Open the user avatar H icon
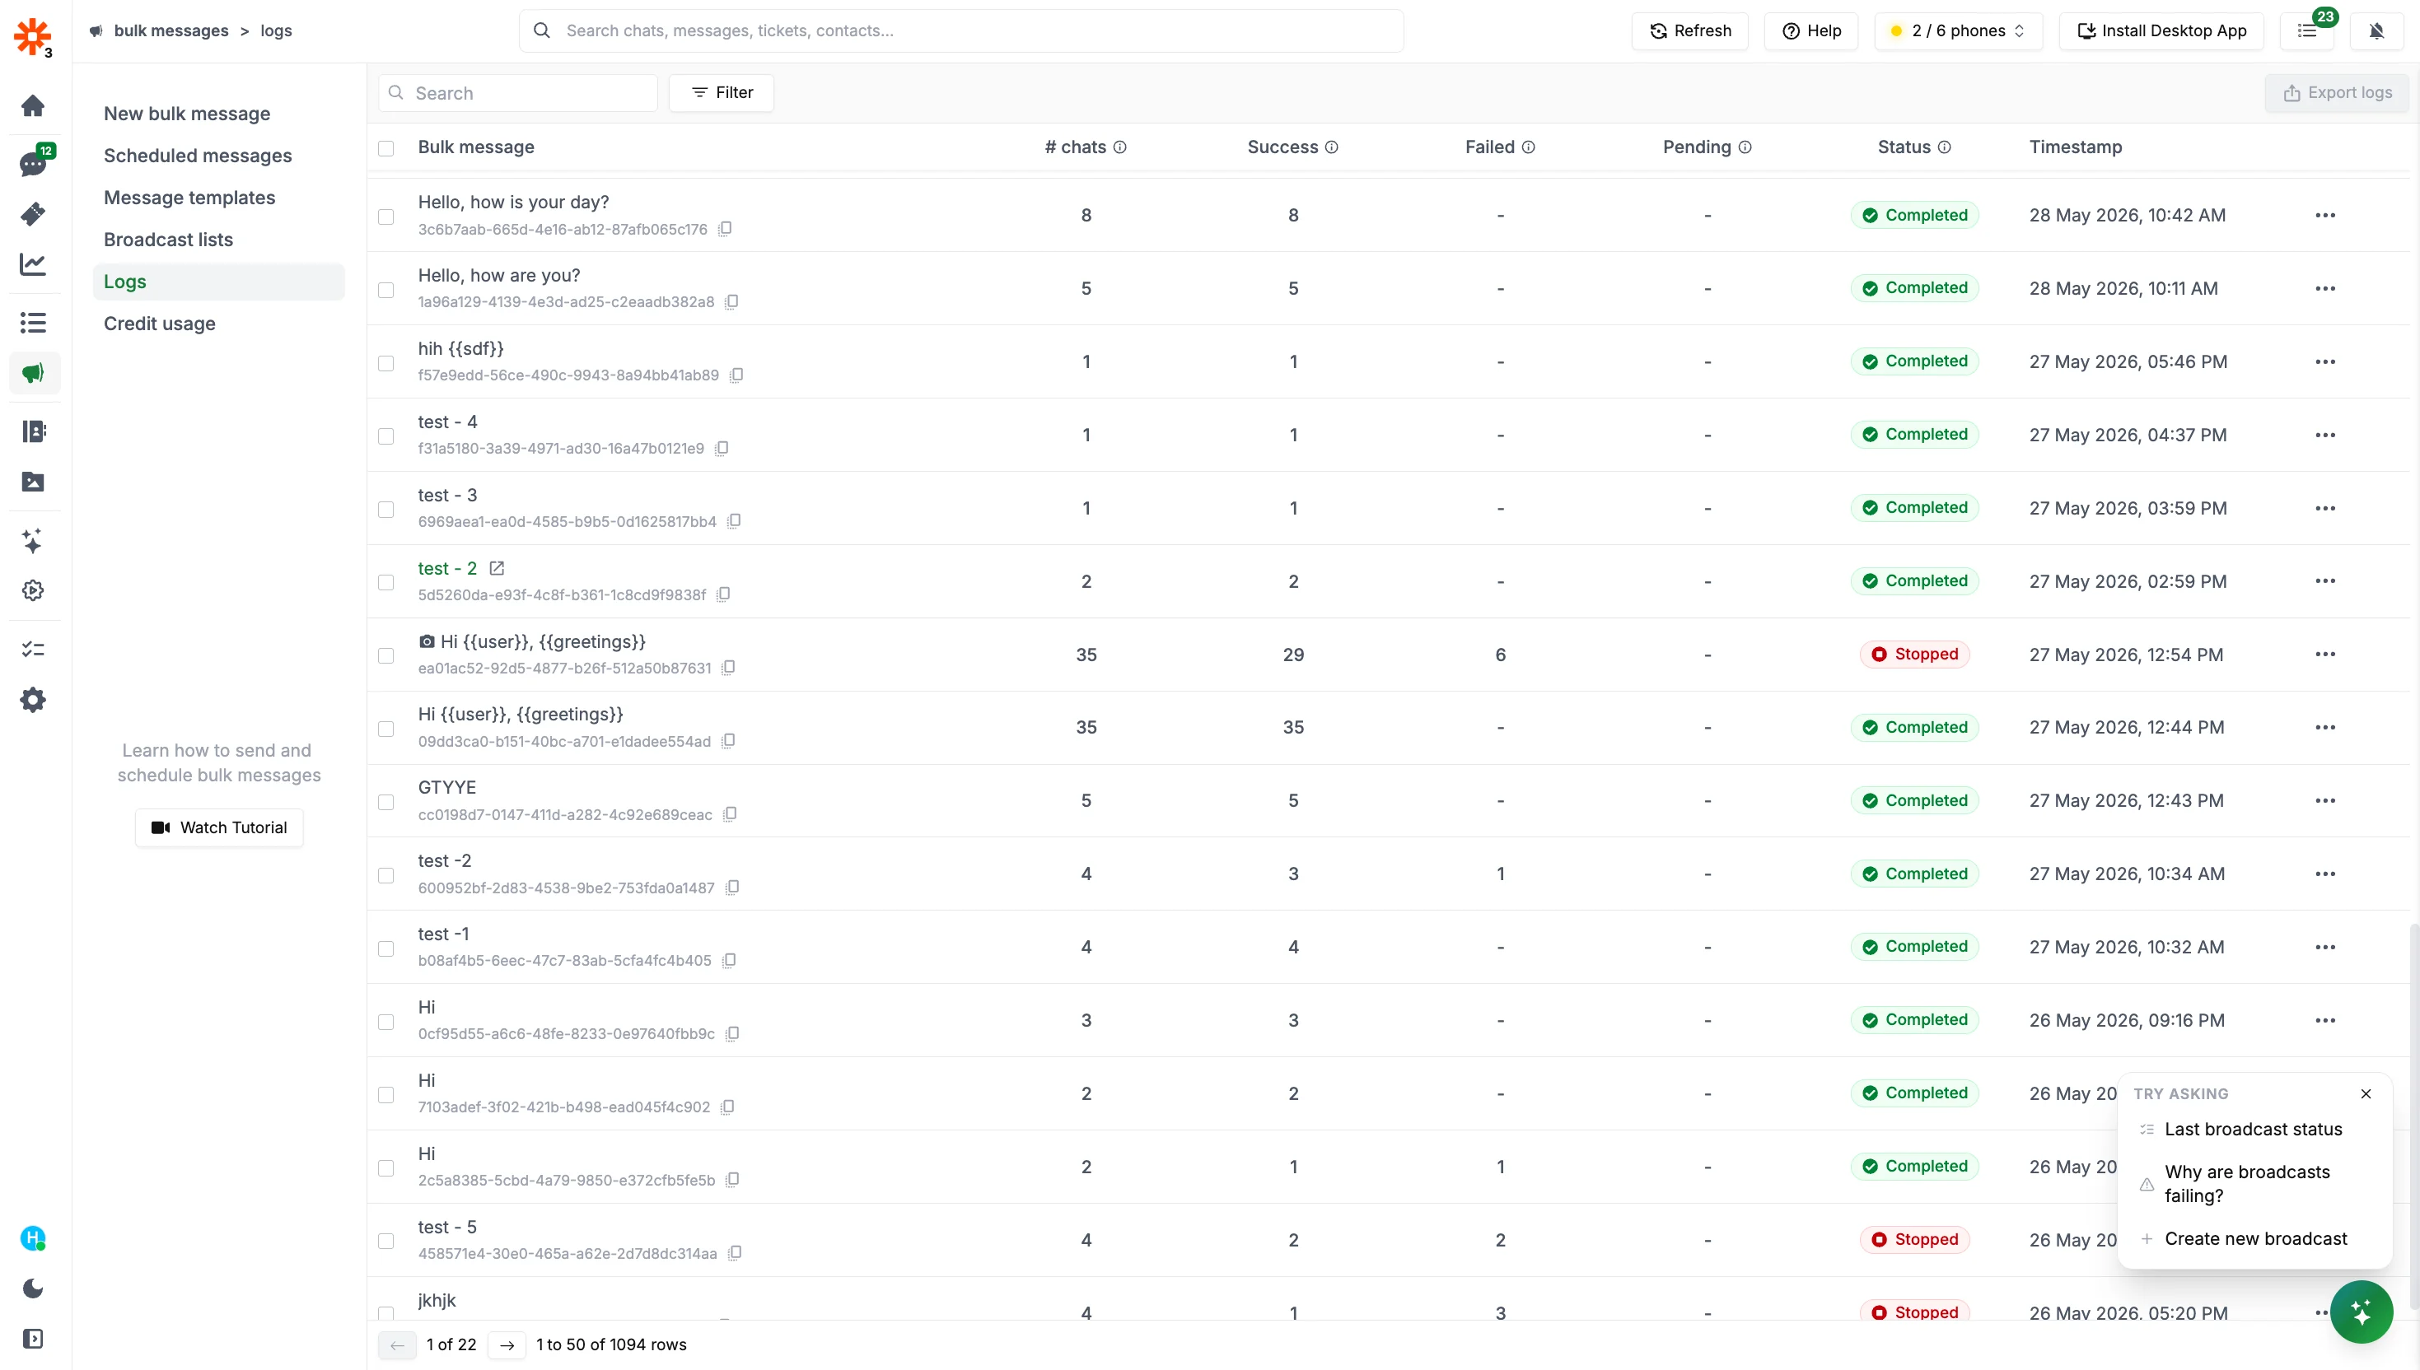This screenshot has width=2420, height=1370. pyautogui.click(x=33, y=1238)
